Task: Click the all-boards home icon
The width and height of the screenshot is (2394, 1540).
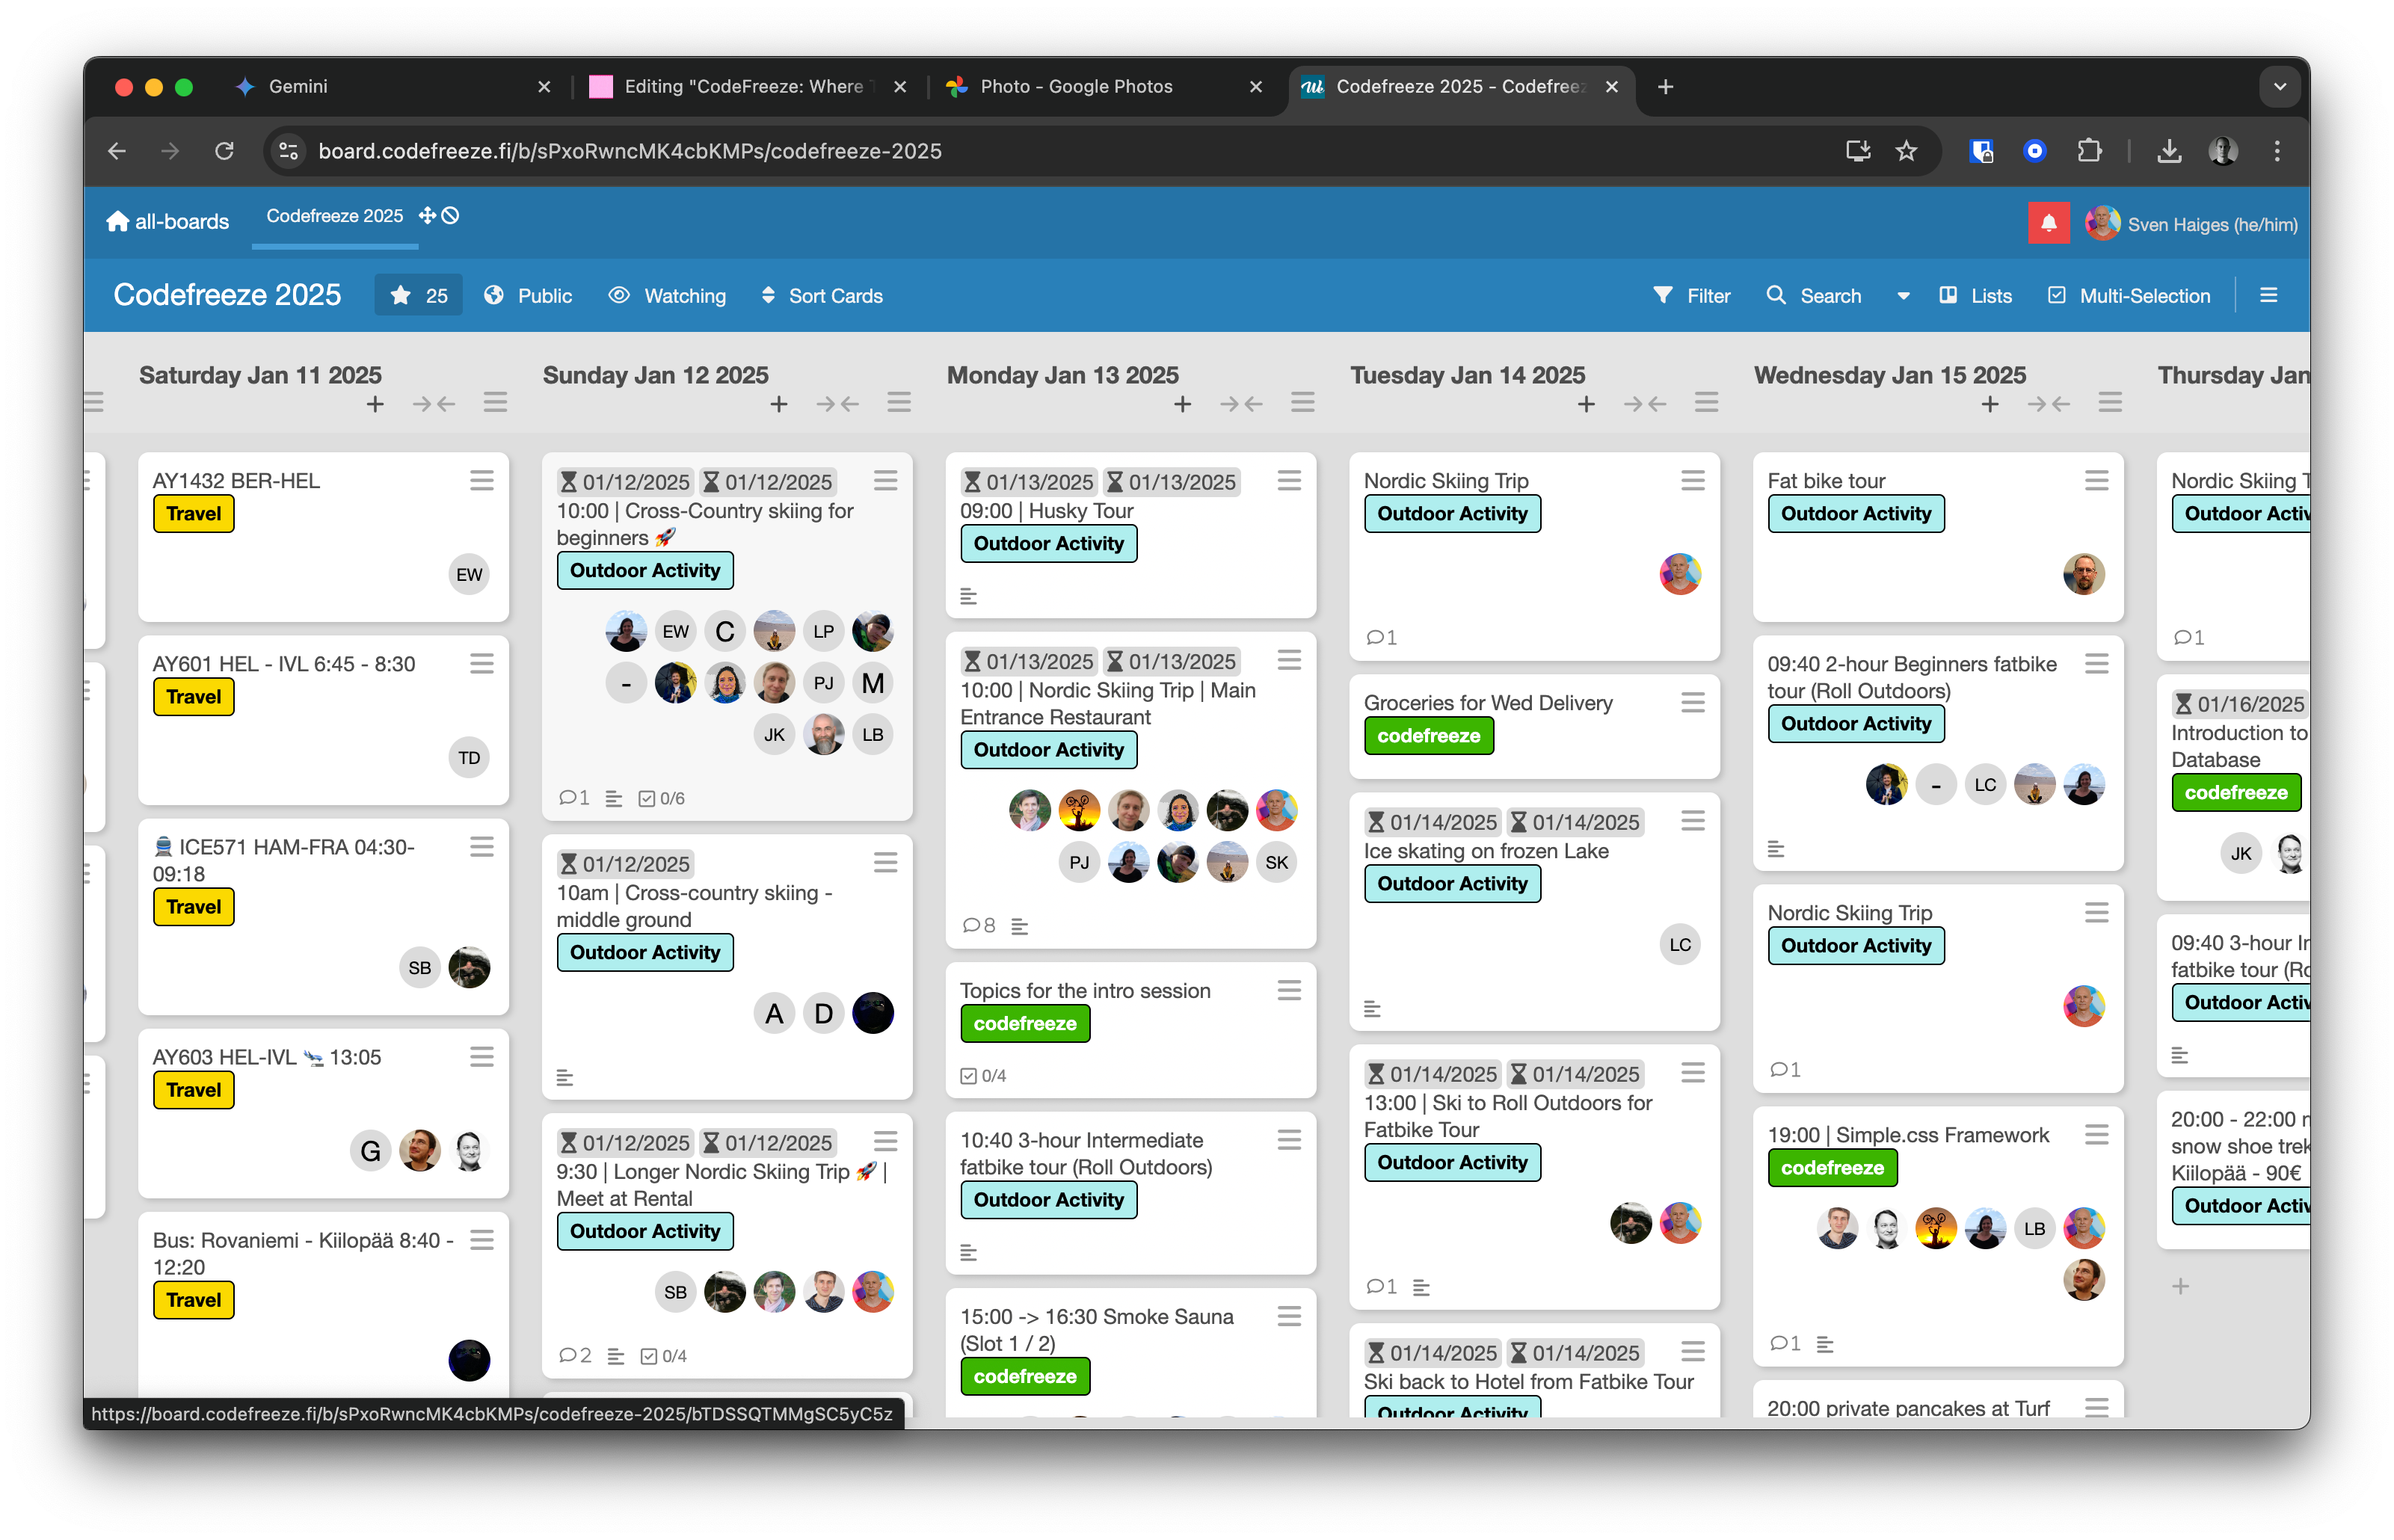Action: pos(118,221)
